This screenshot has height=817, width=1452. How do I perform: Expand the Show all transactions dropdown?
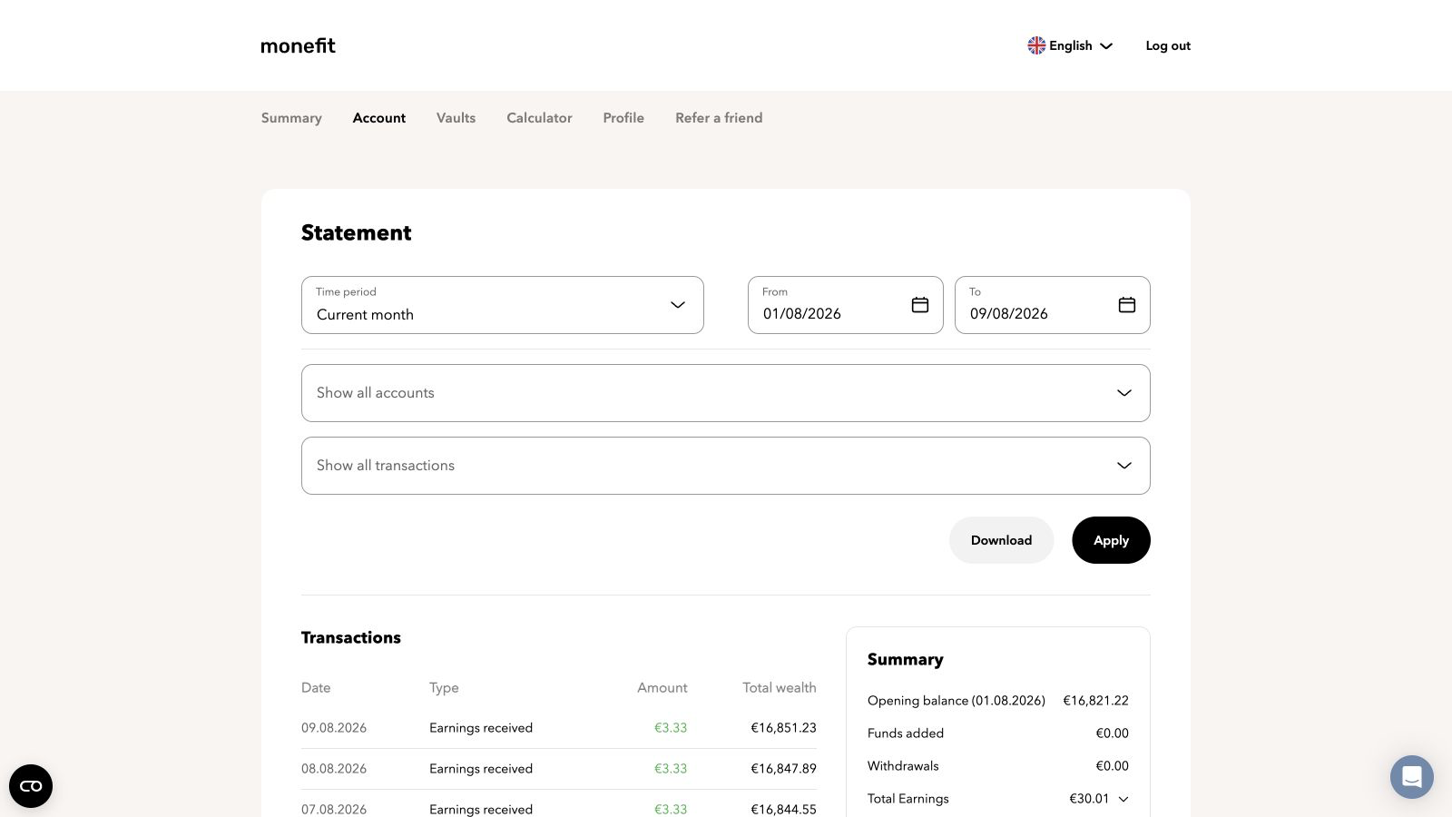click(x=726, y=466)
